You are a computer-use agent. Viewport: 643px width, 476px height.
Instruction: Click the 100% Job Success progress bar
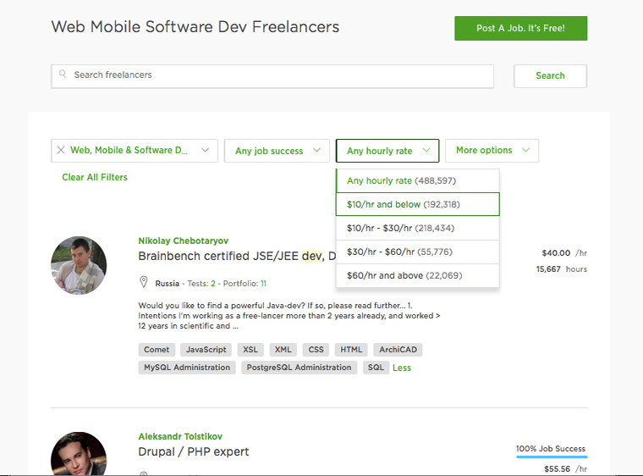click(552, 456)
